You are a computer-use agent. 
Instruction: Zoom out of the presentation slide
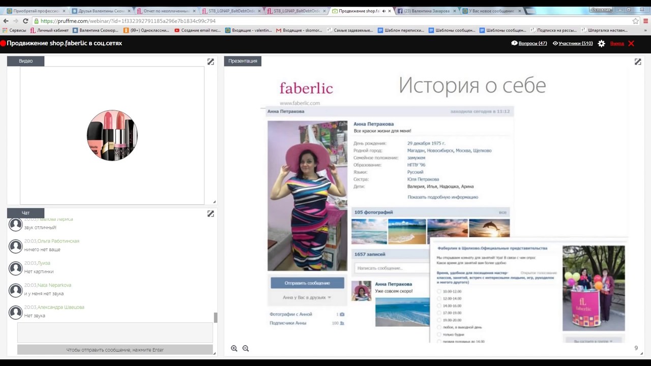(x=246, y=348)
